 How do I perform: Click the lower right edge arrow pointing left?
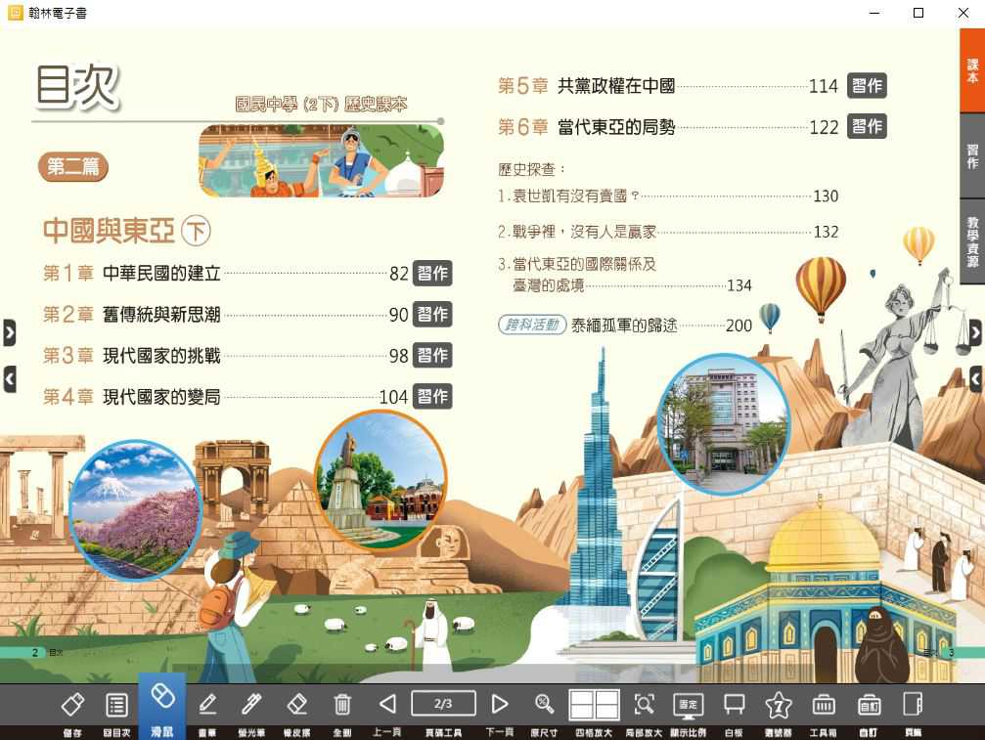point(975,379)
